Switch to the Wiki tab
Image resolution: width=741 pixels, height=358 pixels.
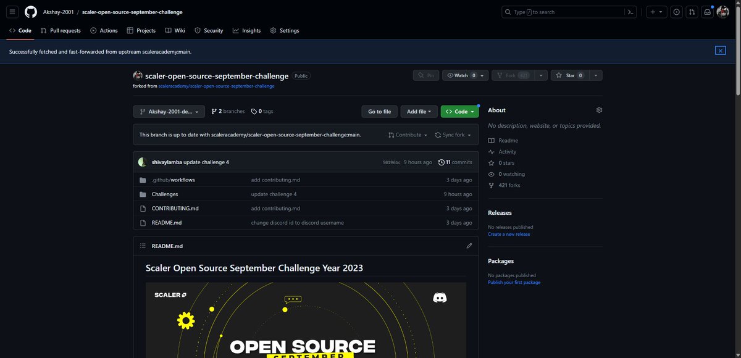(x=175, y=30)
